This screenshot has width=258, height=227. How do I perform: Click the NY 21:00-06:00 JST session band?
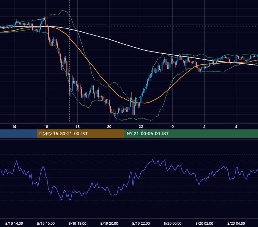pos(191,134)
